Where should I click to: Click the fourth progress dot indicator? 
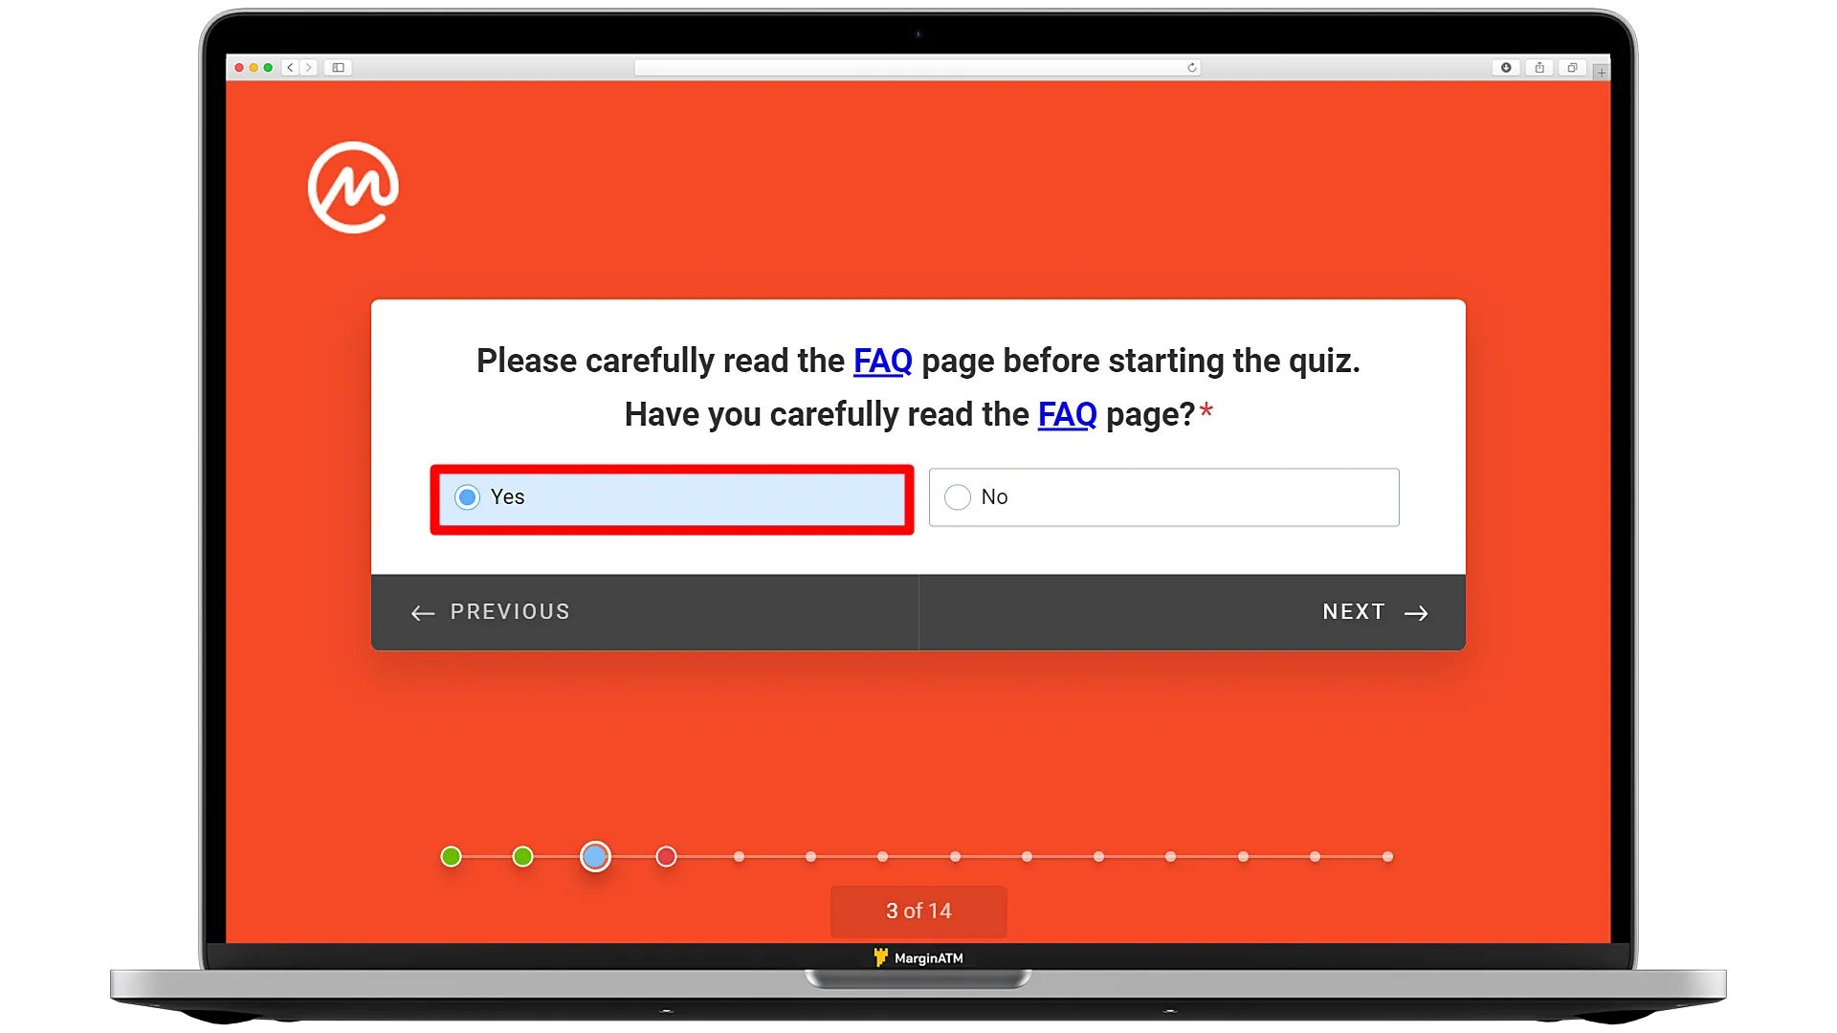point(666,856)
